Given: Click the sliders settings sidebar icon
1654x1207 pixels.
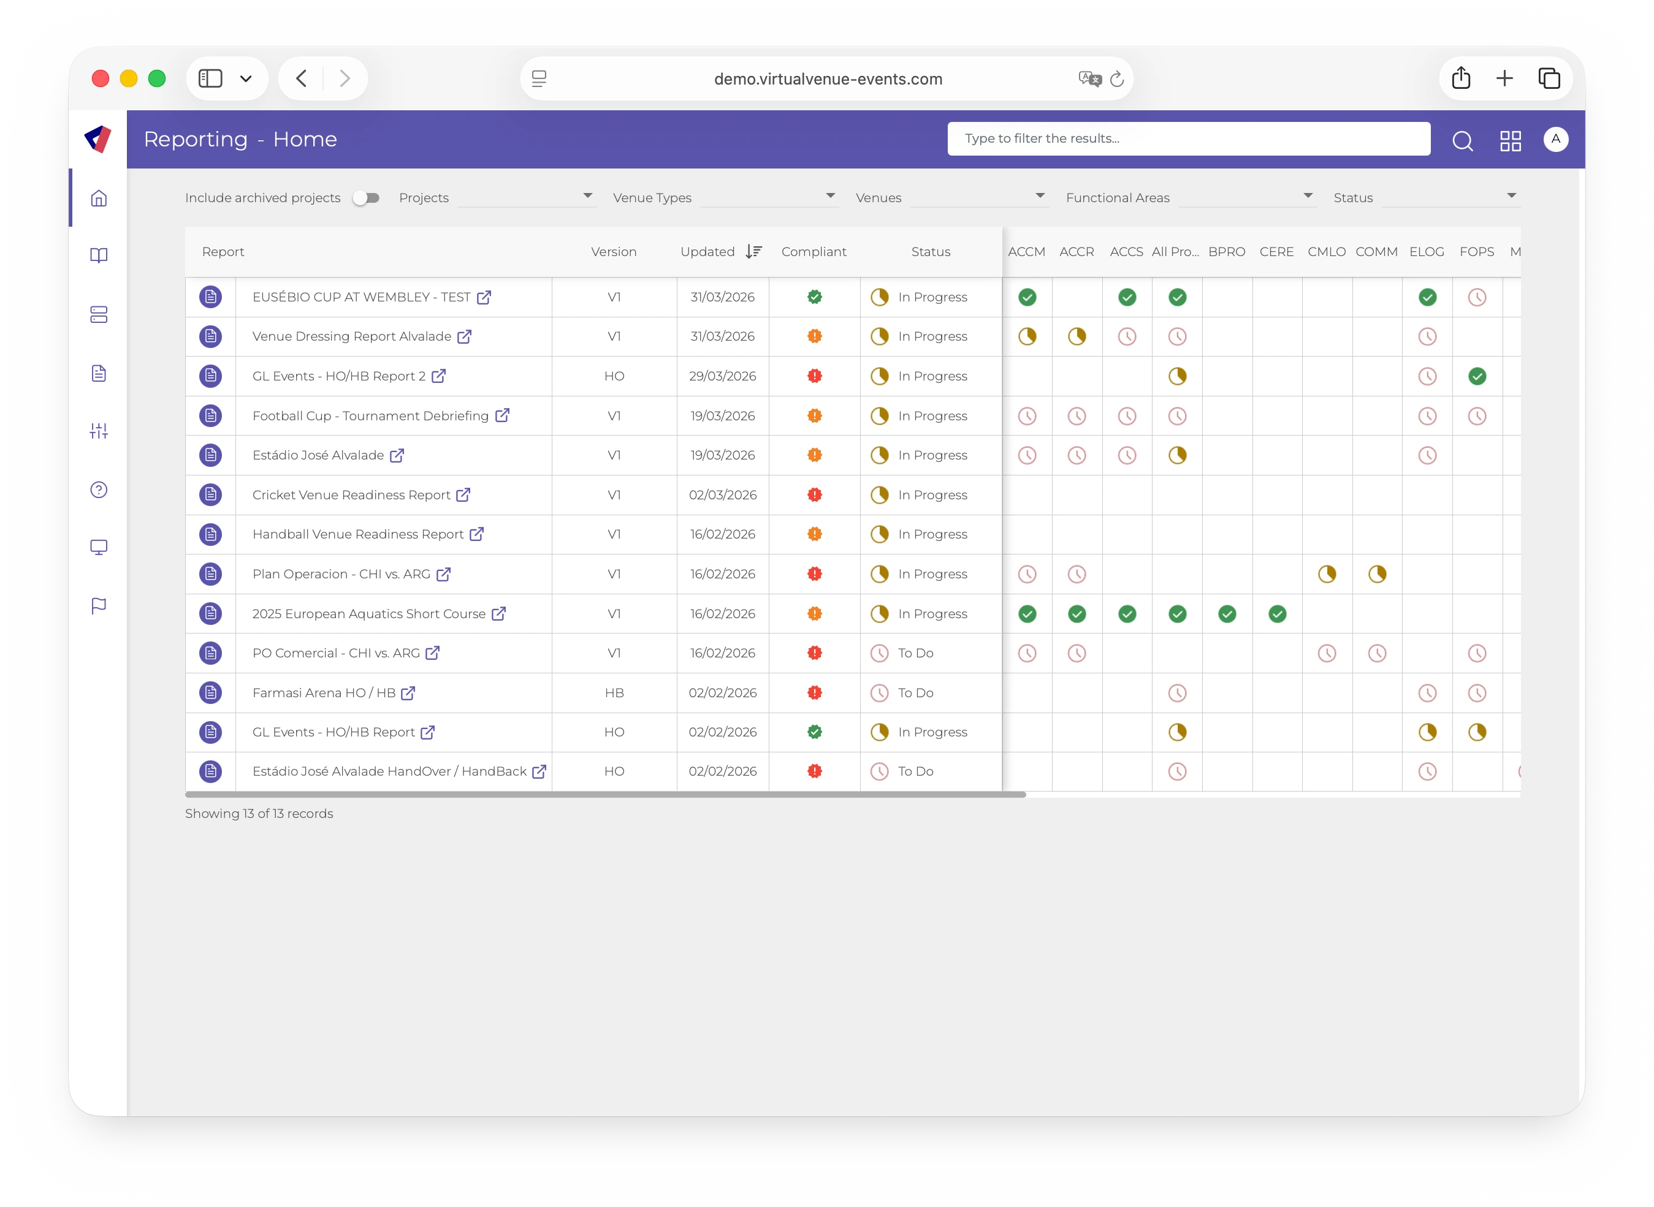Looking at the screenshot, I should pyautogui.click(x=99, y=431).
